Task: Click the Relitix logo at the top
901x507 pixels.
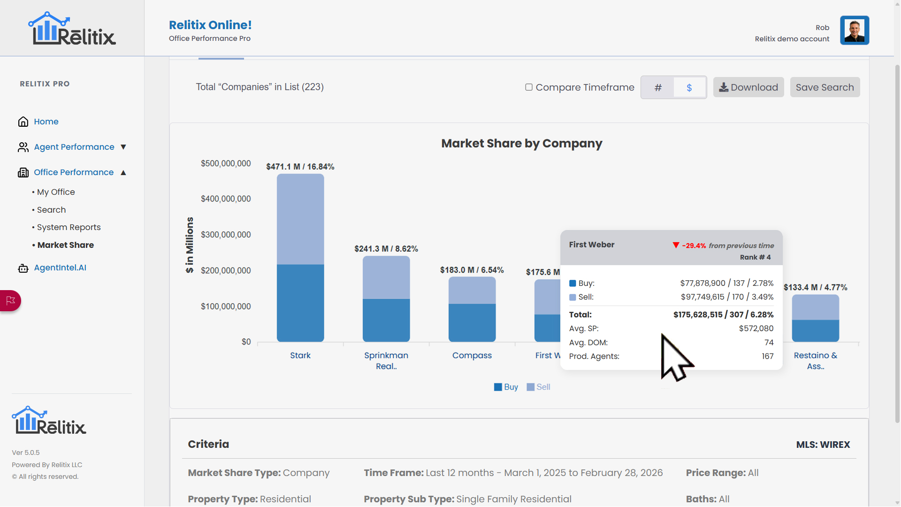Action: click(71, 28)
